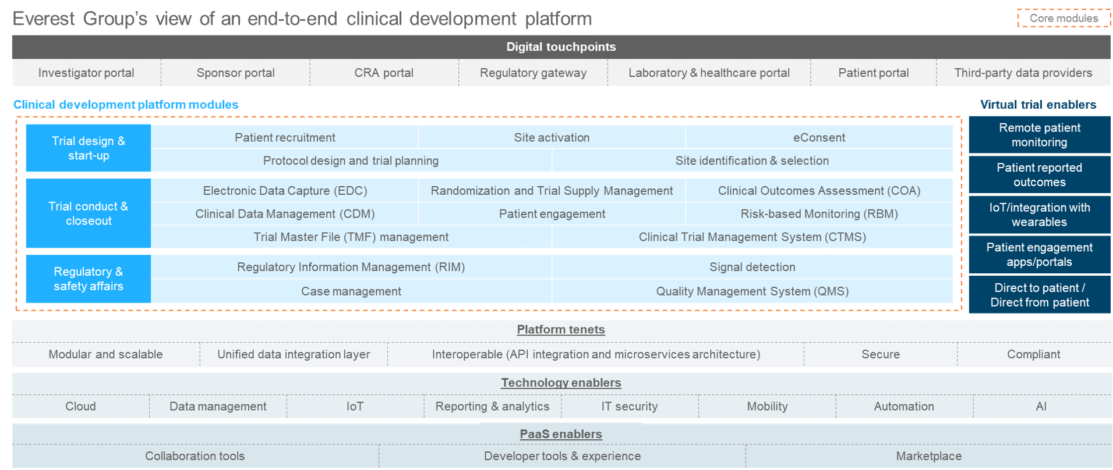Select the Site activation module
Viewport: 1113px width, 470px height.
(x=552, y=137)
